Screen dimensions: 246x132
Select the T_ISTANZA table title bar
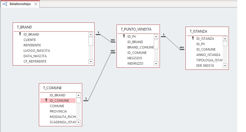tap(198, 31)
